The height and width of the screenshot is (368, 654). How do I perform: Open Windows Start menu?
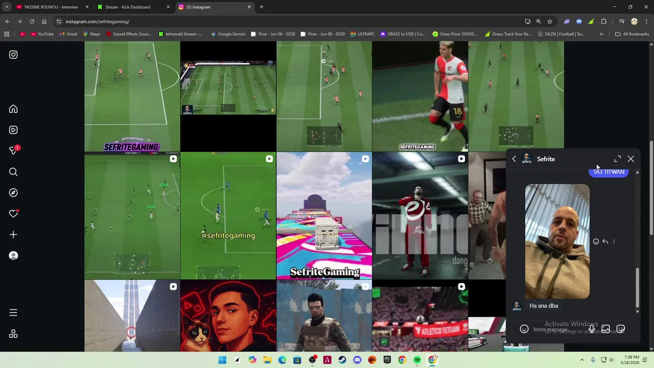(222, 360)
